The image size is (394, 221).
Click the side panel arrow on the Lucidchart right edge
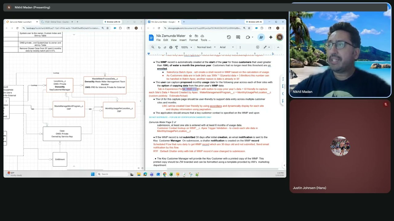click(140, 101)
